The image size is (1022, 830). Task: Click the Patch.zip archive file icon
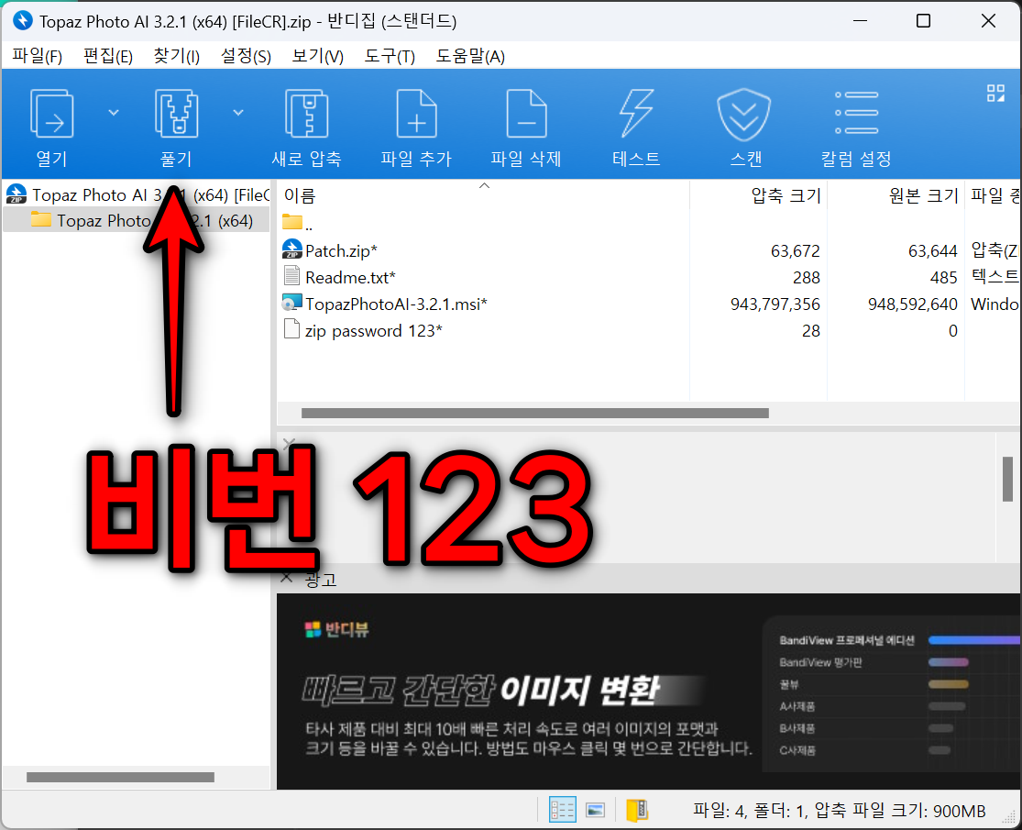292,249
